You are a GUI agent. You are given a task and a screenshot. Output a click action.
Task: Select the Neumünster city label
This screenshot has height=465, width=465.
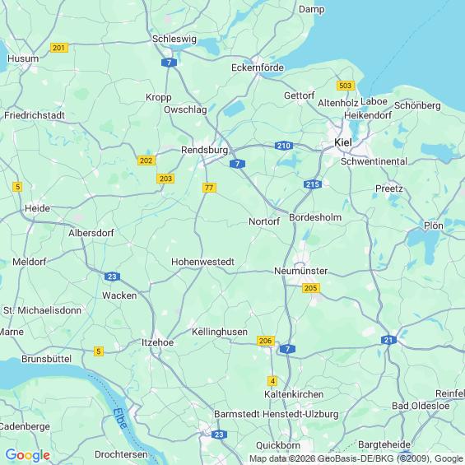[300, 271]
